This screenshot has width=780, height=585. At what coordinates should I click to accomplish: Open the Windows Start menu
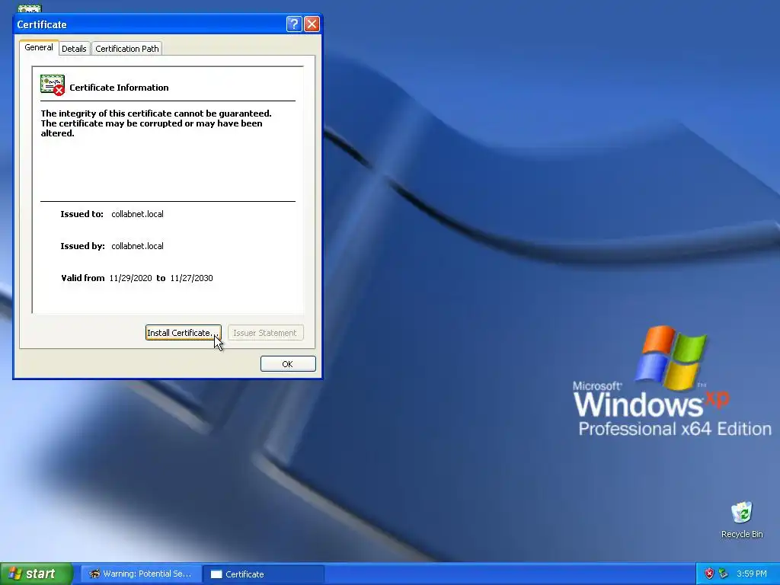tap(37, 574)
